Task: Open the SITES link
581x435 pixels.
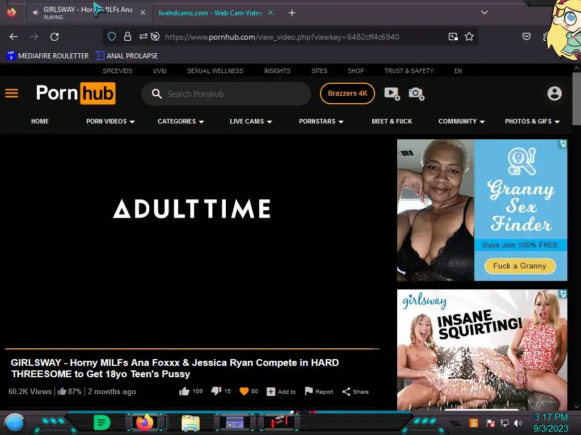Action: [319, 71]
